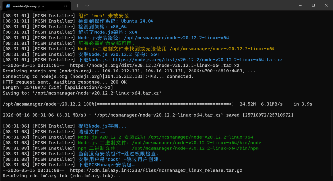
Task: Click the bin/node binary path
Action: [x=196, y=143]
